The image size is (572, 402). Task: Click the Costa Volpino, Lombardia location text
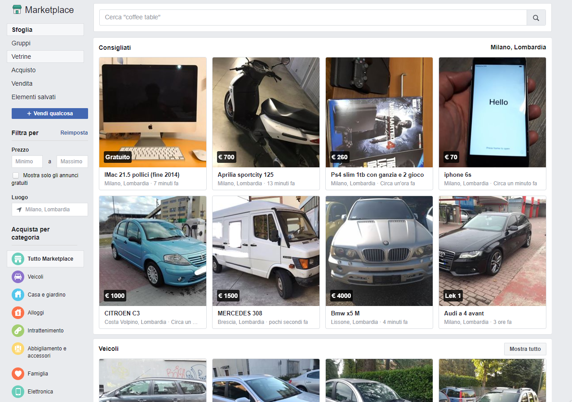[136, 322]
